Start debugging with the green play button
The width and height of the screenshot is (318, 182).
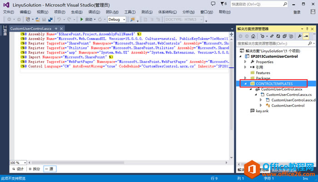click(x=81, y=19)
